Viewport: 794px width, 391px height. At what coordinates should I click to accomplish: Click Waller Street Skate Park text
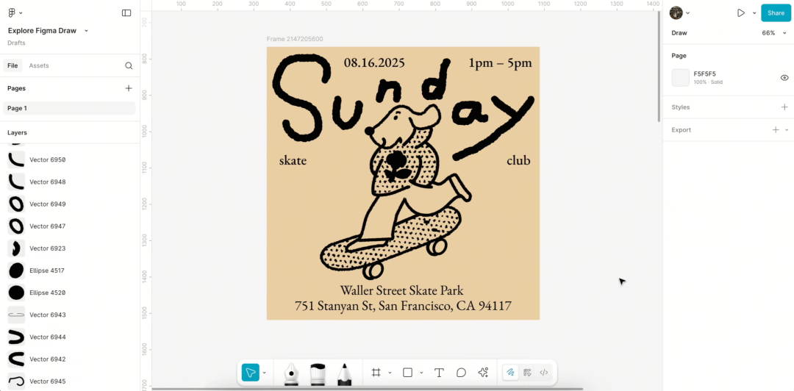401,290
